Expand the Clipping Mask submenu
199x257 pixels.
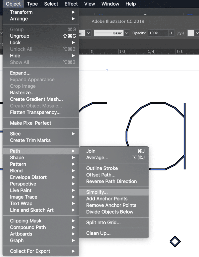coord(41,221)
